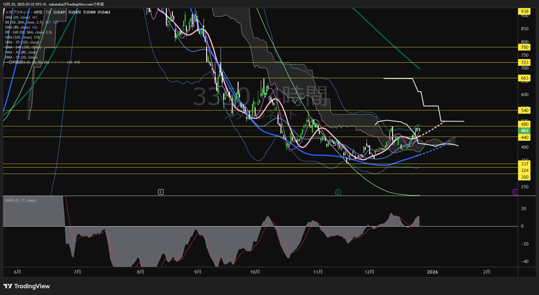Click the BB (50, SMA, close, 2.5) legend
The height and width of the screenshot is (295, 539).
tap(24, 22)
